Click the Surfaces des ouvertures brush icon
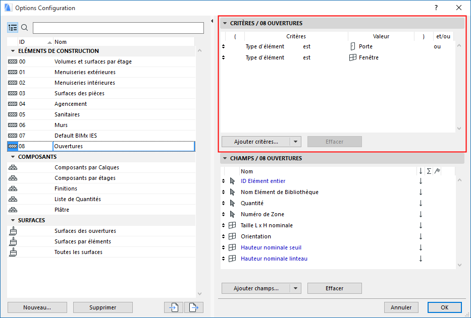This screenshot has height=318, width=471. coord(13,231)
